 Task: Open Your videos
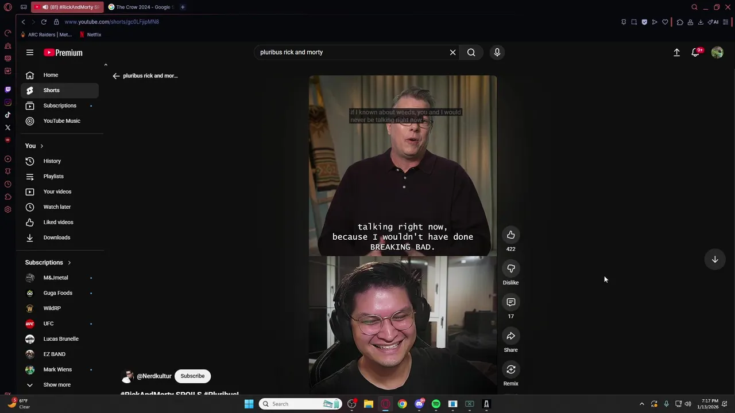(x=60, y=192)
